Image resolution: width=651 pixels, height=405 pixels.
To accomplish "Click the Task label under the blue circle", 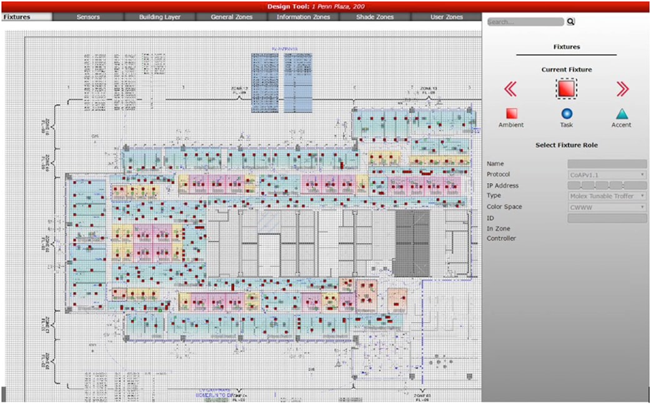I will pyautogui.click(x=567, y=124).
